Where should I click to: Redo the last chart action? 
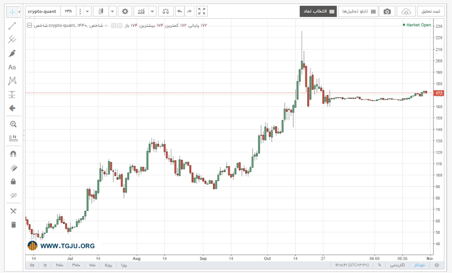(x=189, y=11)
